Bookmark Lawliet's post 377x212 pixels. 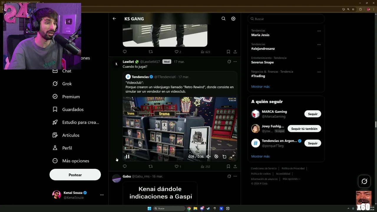tap(228, 166)
